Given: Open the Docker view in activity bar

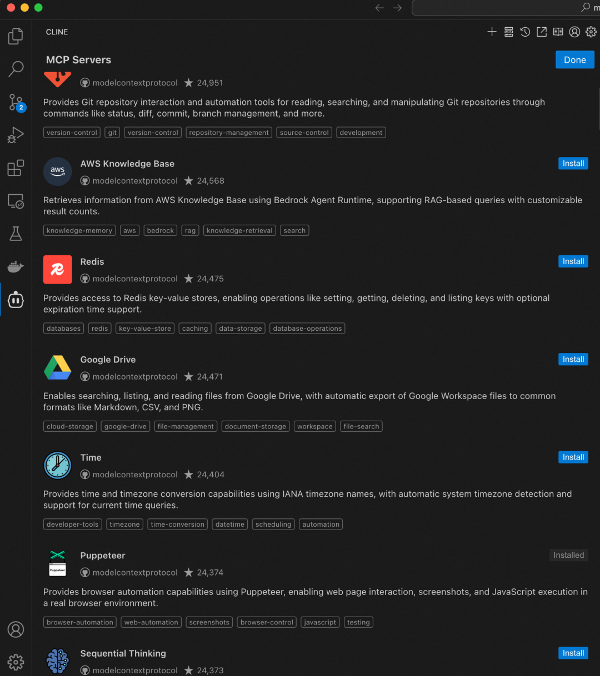Looking at the screenshot, I should [x=16, y=266].
